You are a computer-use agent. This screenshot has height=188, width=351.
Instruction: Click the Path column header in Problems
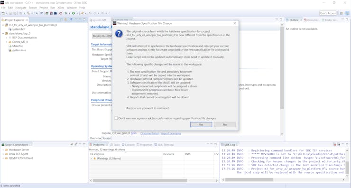click(199, 154)
